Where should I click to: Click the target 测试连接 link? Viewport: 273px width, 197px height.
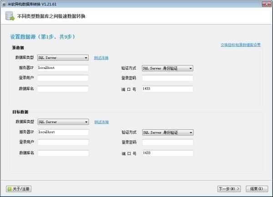tap(101, 122)
